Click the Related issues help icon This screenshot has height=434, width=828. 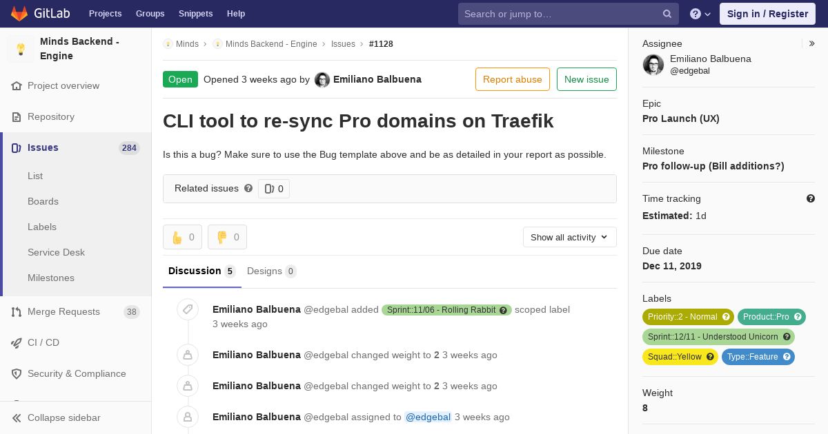tap(248, 188)
